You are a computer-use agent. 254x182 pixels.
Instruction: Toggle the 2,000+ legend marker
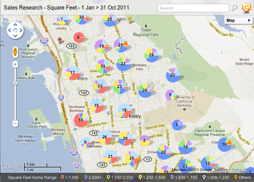point(86,177)
